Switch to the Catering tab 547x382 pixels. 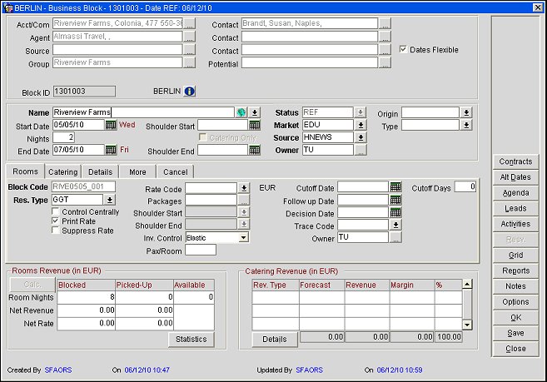click(63, 171)
